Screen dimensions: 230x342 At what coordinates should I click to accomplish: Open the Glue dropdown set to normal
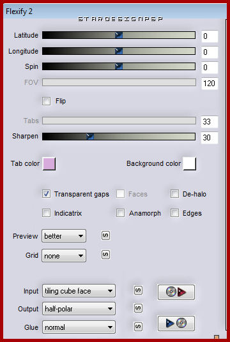tap(79, 327)
